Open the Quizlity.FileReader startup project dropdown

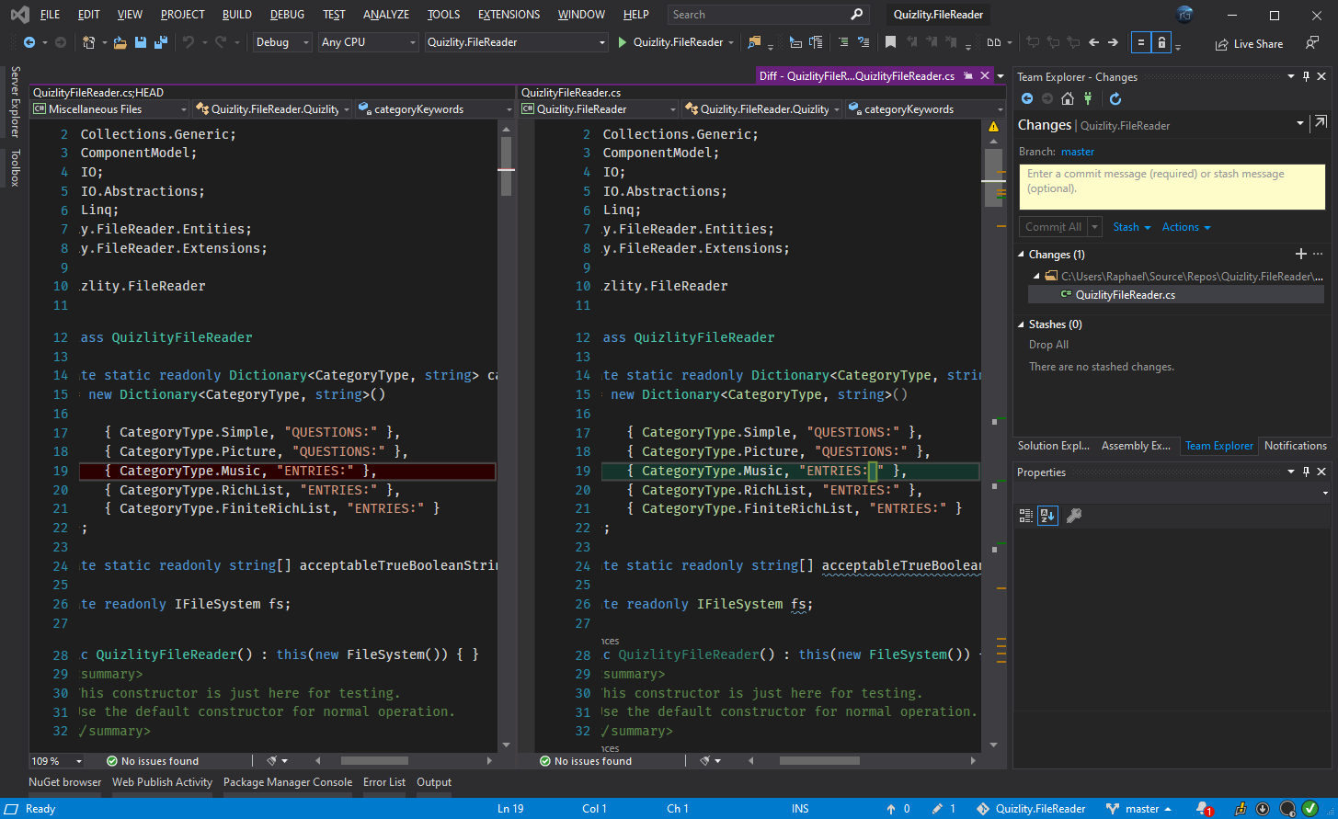(517, 42)
